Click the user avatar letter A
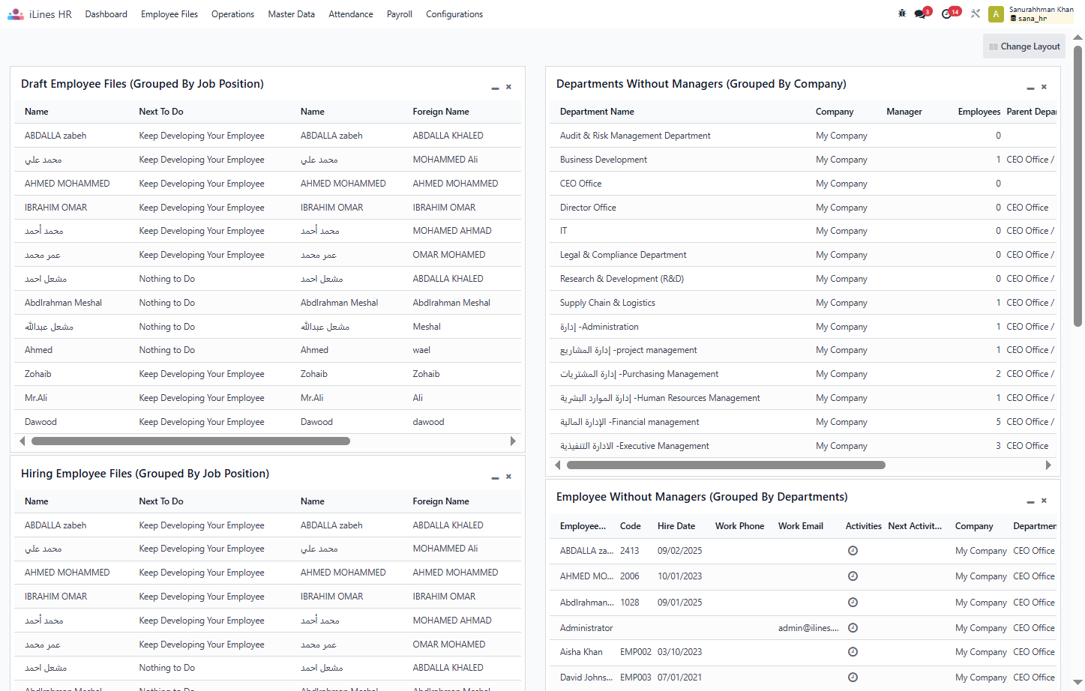1085x691 pixels. pyautogui.click(x=996, y=14)
